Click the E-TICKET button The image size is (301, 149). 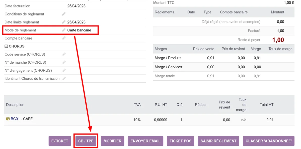[x=60, y=141]
